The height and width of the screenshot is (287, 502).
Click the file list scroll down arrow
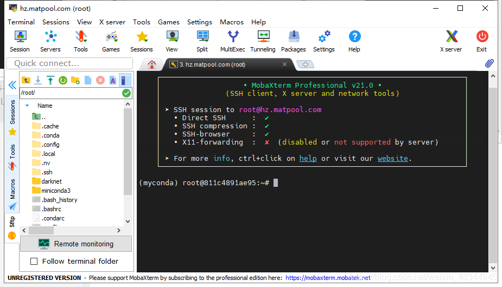pyautogui.click(x=128, y=221)
